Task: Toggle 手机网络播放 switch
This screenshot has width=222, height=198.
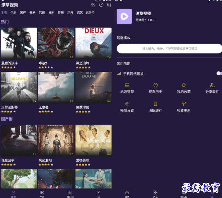Action: (x=219, y=73)
